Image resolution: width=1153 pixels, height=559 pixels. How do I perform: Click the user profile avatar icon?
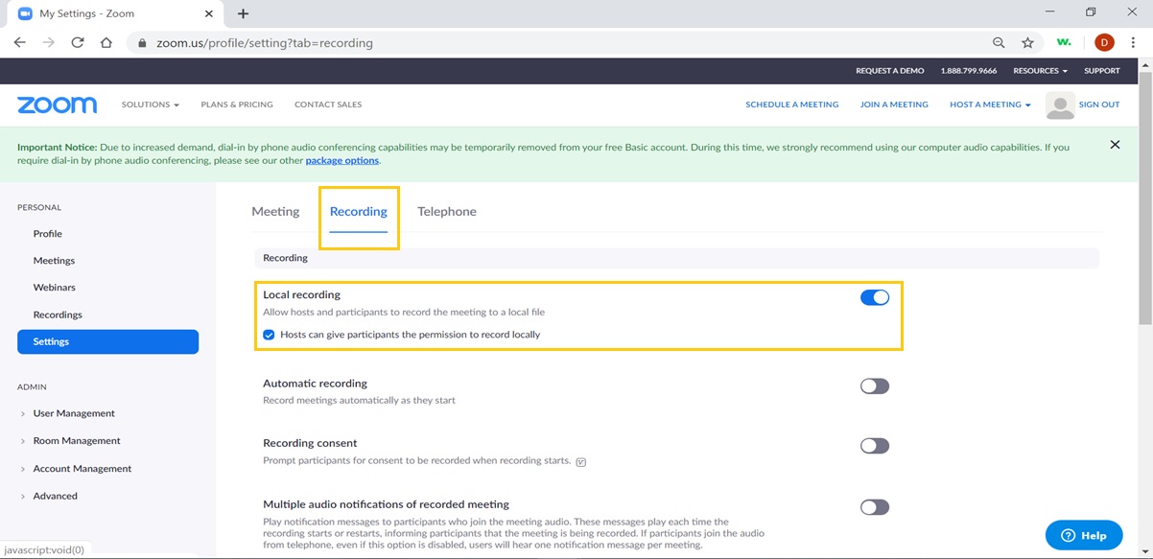click(x=1060, y=105)
